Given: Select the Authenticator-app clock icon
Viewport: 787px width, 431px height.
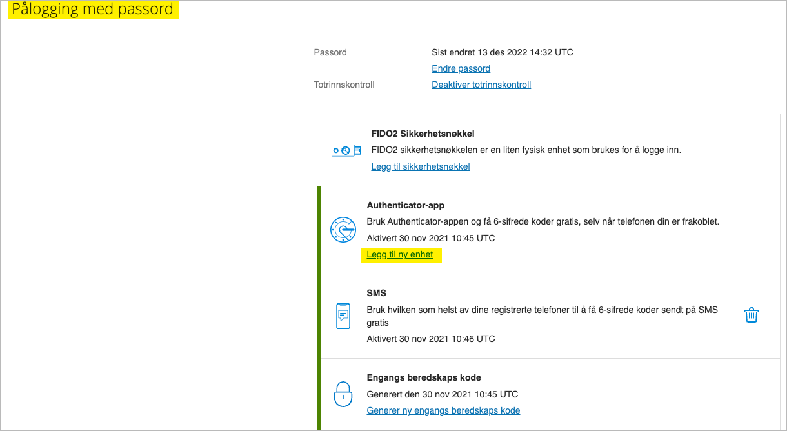Looking at the screenshot, I should (343, 229).
